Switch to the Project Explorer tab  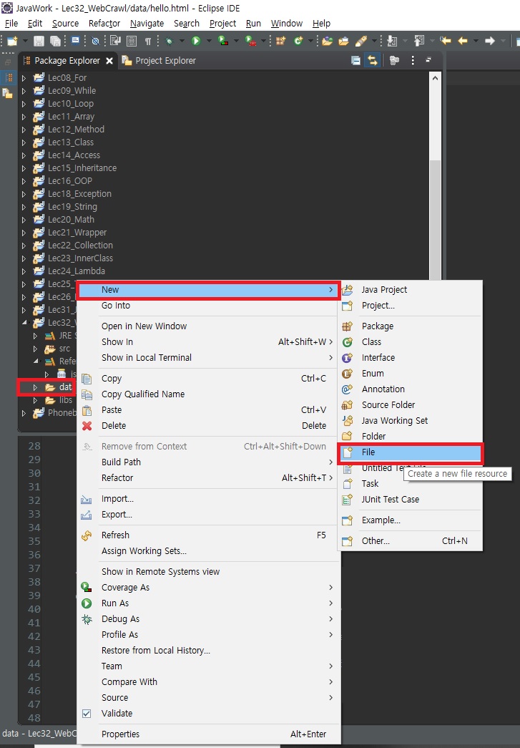[x=160, y=61]
